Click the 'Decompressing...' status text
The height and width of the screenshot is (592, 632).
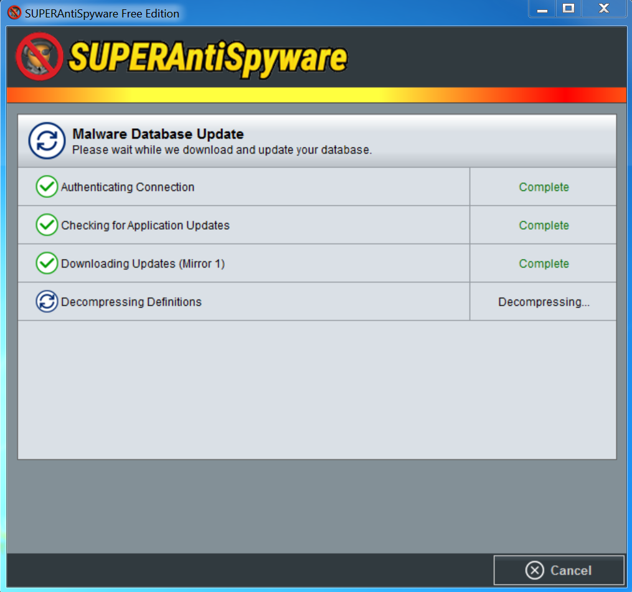click(544, 302)
